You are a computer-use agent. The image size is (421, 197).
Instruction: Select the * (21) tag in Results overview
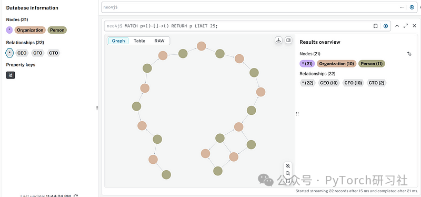[x=307, y=64]
